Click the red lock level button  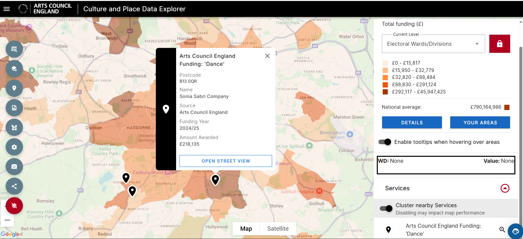500,44
